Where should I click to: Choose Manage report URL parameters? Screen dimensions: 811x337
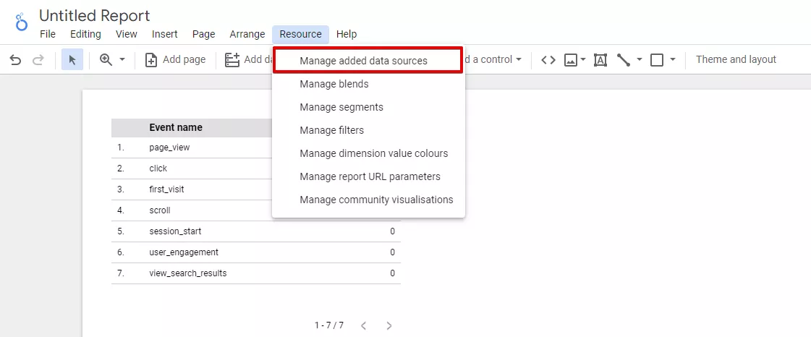pos(368,176)
